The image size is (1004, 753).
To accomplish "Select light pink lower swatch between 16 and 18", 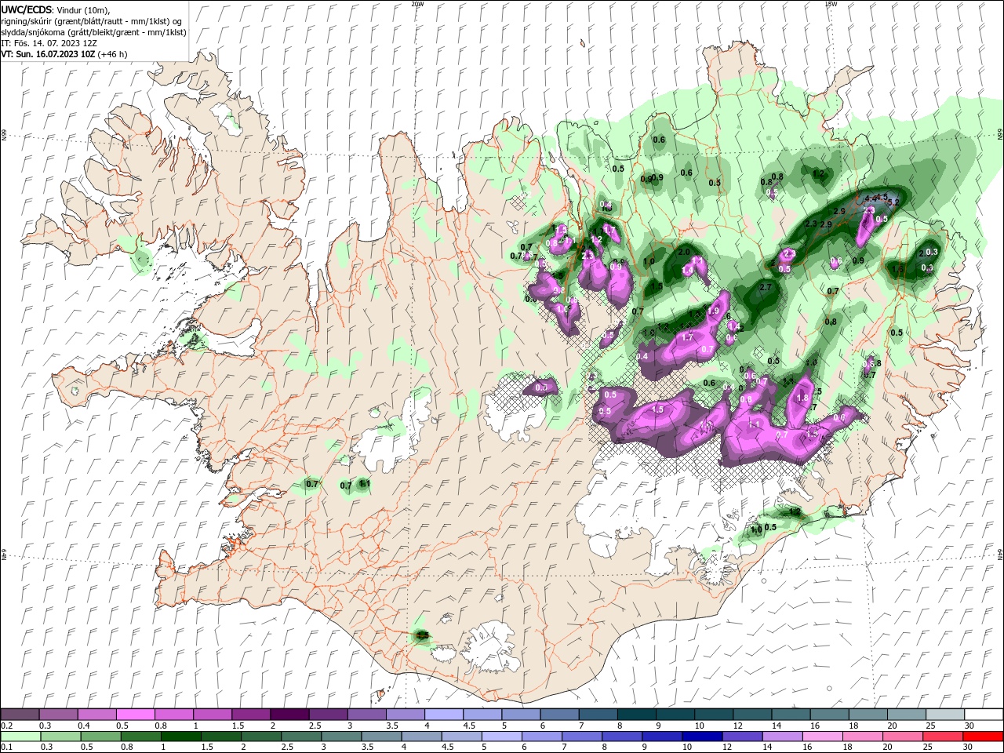I will [x=823, y=736].
